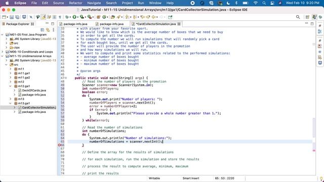Open the Navigate menu
The width and height of the screenshot is (324, 182).
tap(94, 3)
